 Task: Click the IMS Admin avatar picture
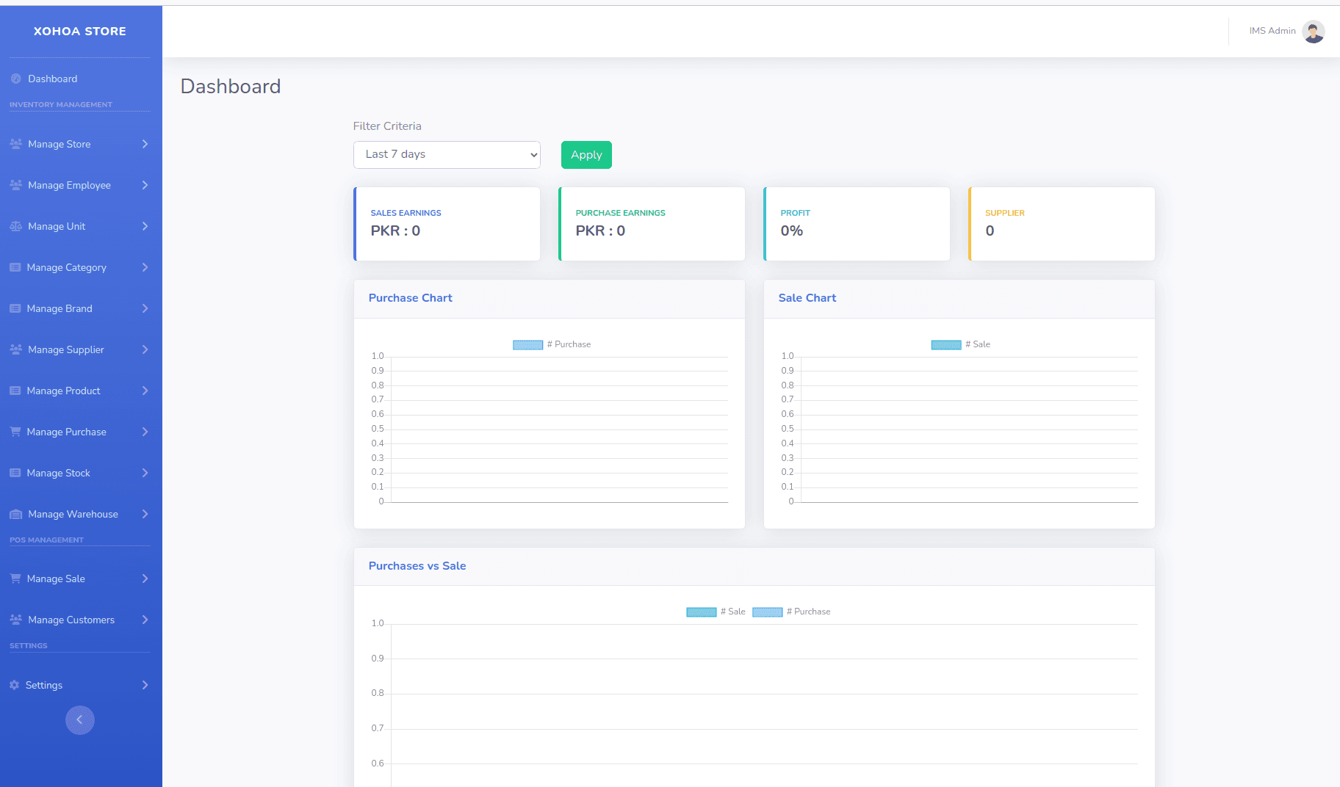click(1313, 31)
